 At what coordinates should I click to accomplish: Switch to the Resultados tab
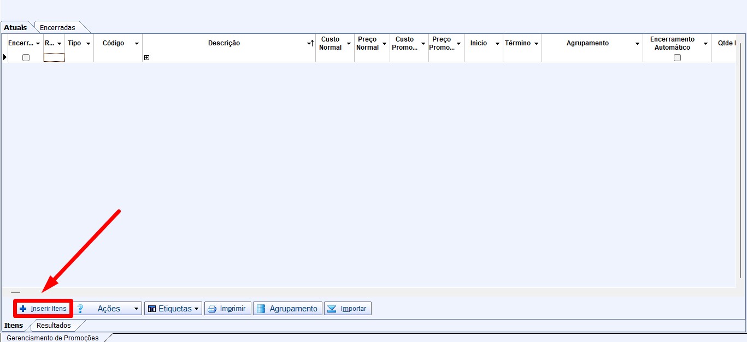tap(54, 326)
